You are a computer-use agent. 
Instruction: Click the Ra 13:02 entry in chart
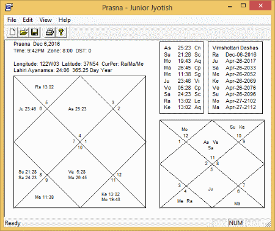point(45,87)
